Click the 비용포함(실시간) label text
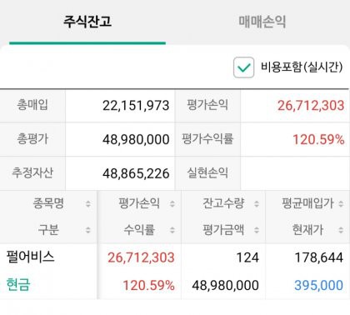The width and height of the screenshot is (350, 315). (302, 67)
